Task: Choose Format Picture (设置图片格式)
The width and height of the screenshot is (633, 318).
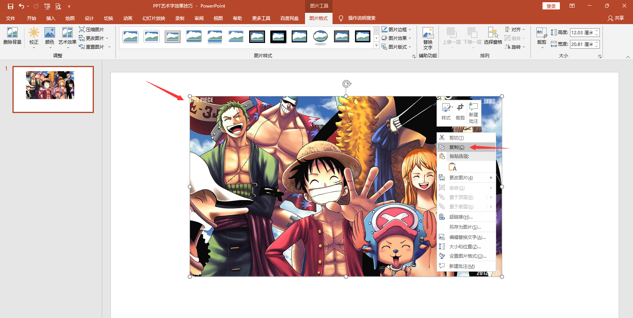Action: coord(466,256)
